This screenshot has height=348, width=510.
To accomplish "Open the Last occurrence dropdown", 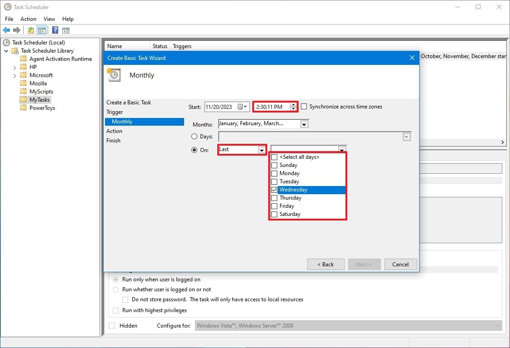I will pyautogui.click(x=261, y=149).
